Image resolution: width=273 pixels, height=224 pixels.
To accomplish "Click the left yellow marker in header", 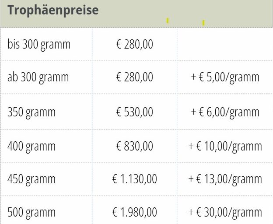I will click(x=168, y=21).
